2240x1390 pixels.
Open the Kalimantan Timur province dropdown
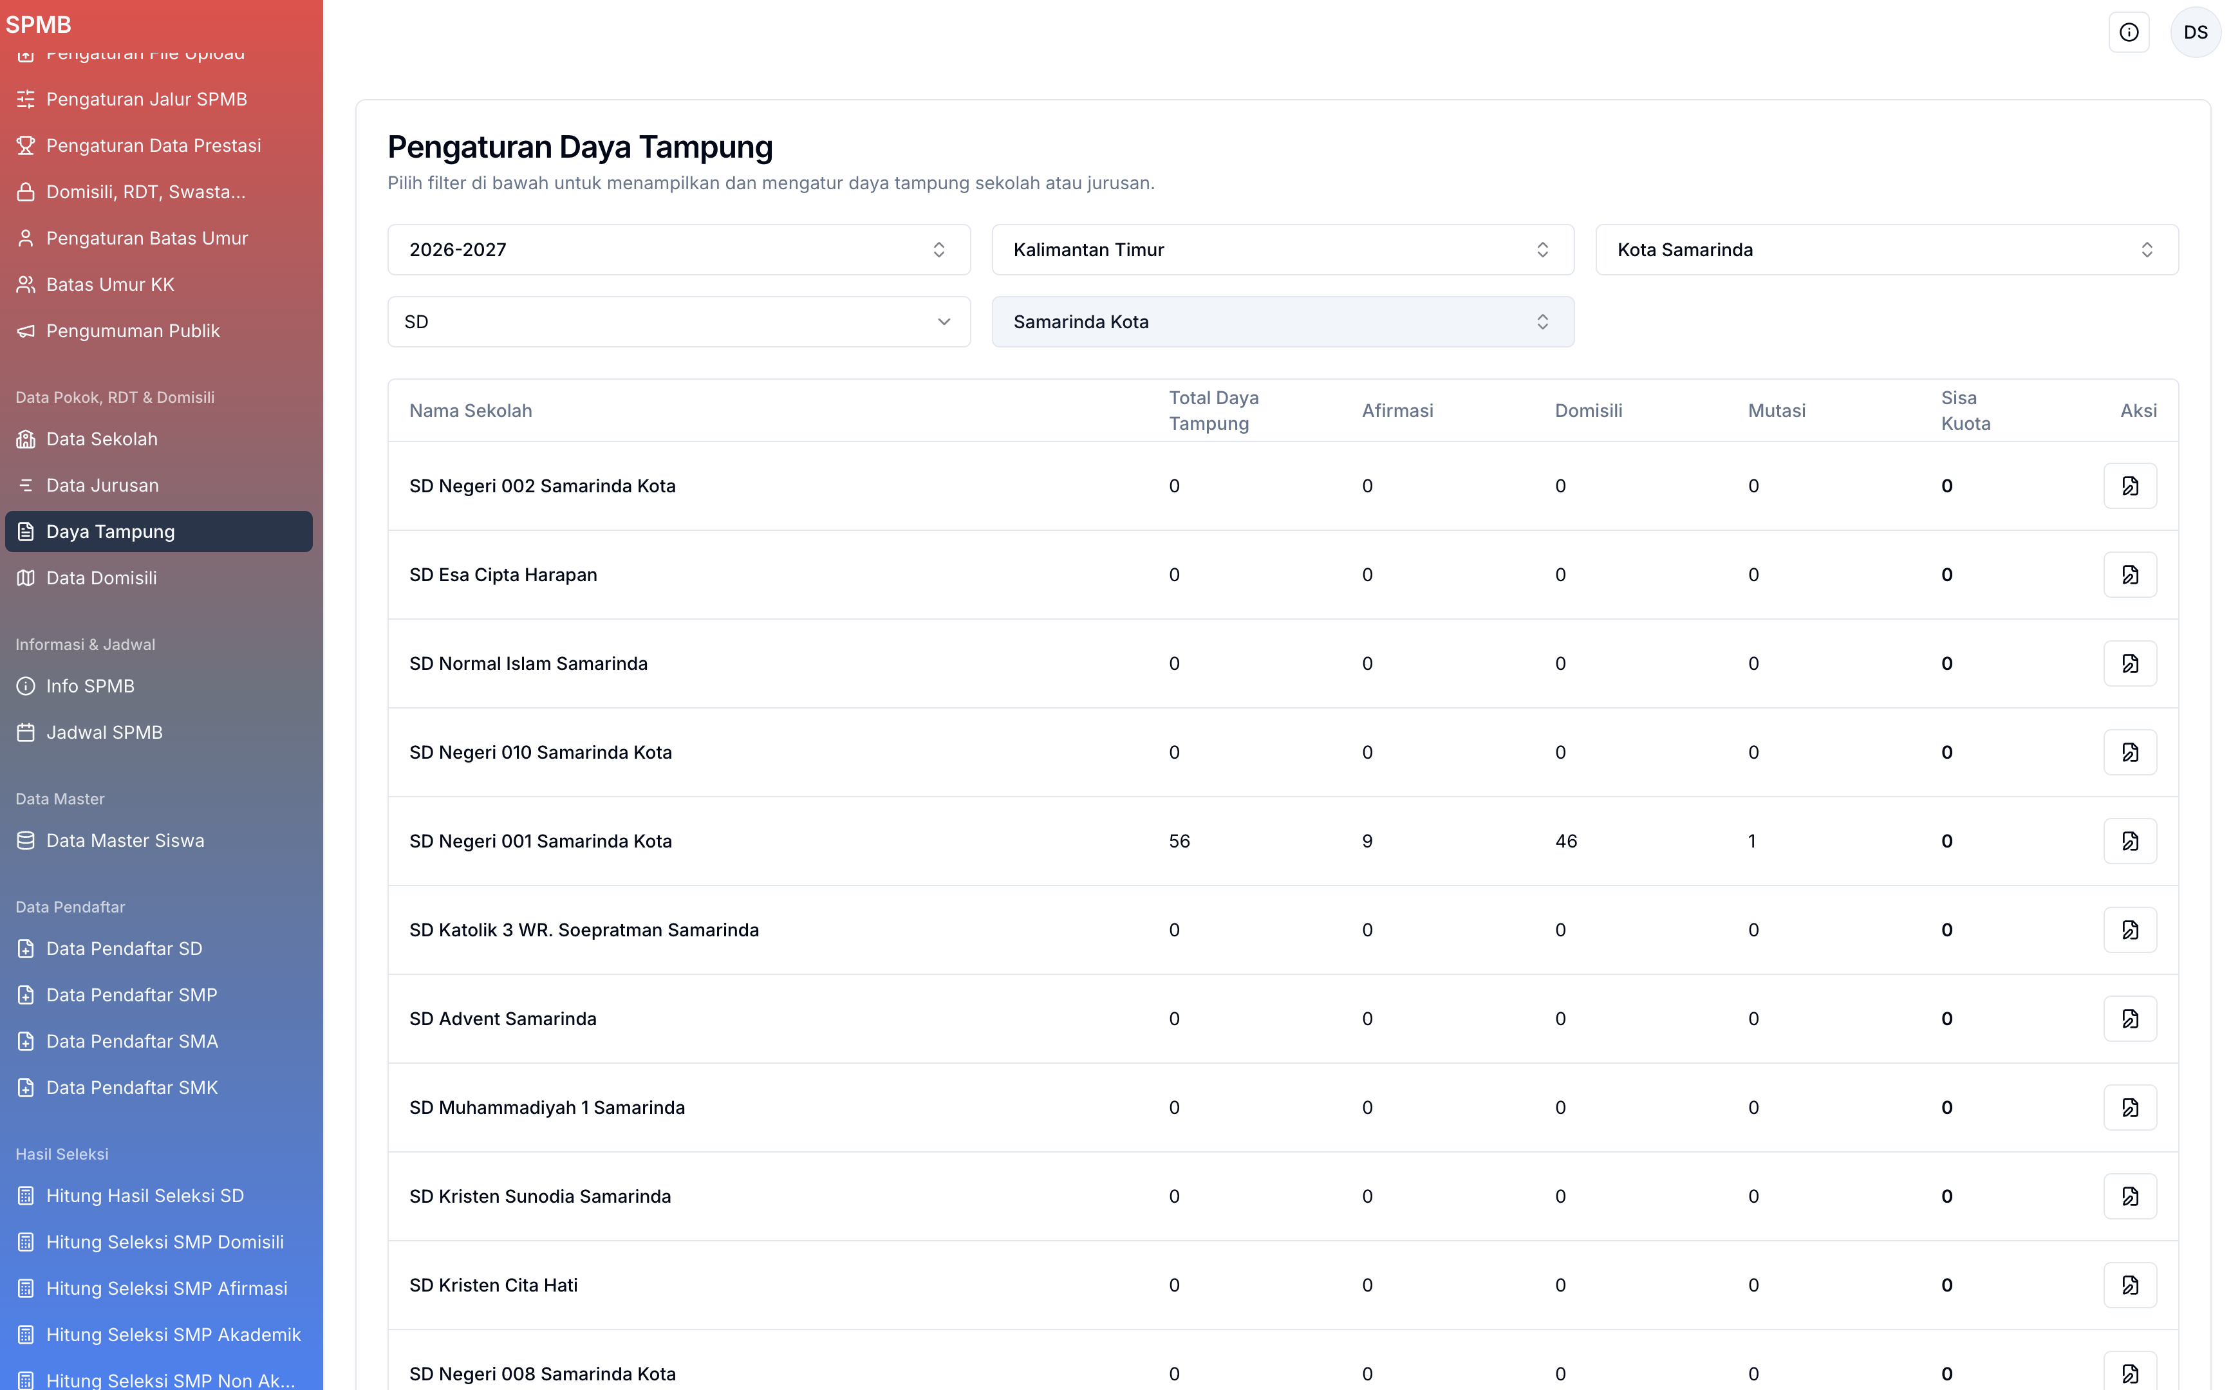(1282, 249)
